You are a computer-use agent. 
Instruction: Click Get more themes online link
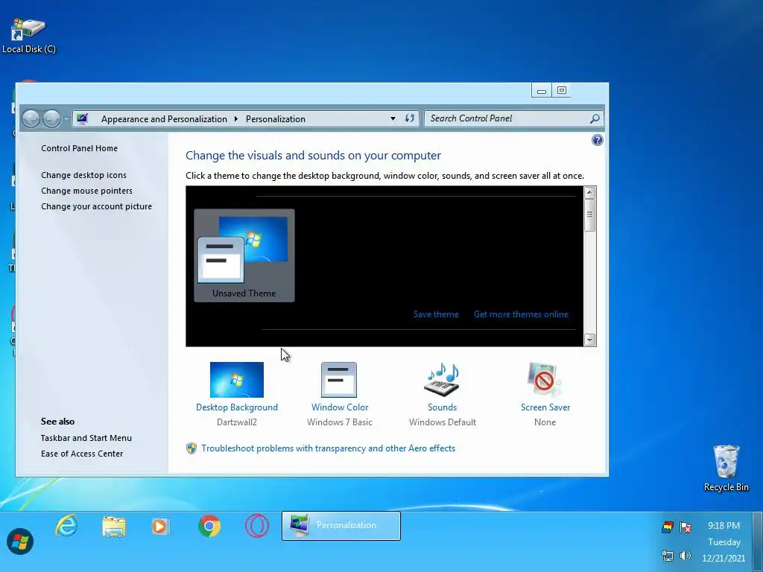click(x=521, y=314)
